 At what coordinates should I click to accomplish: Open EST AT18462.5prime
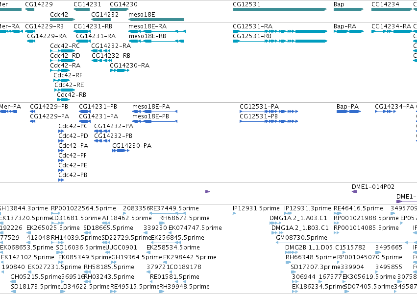pos(127,218)
